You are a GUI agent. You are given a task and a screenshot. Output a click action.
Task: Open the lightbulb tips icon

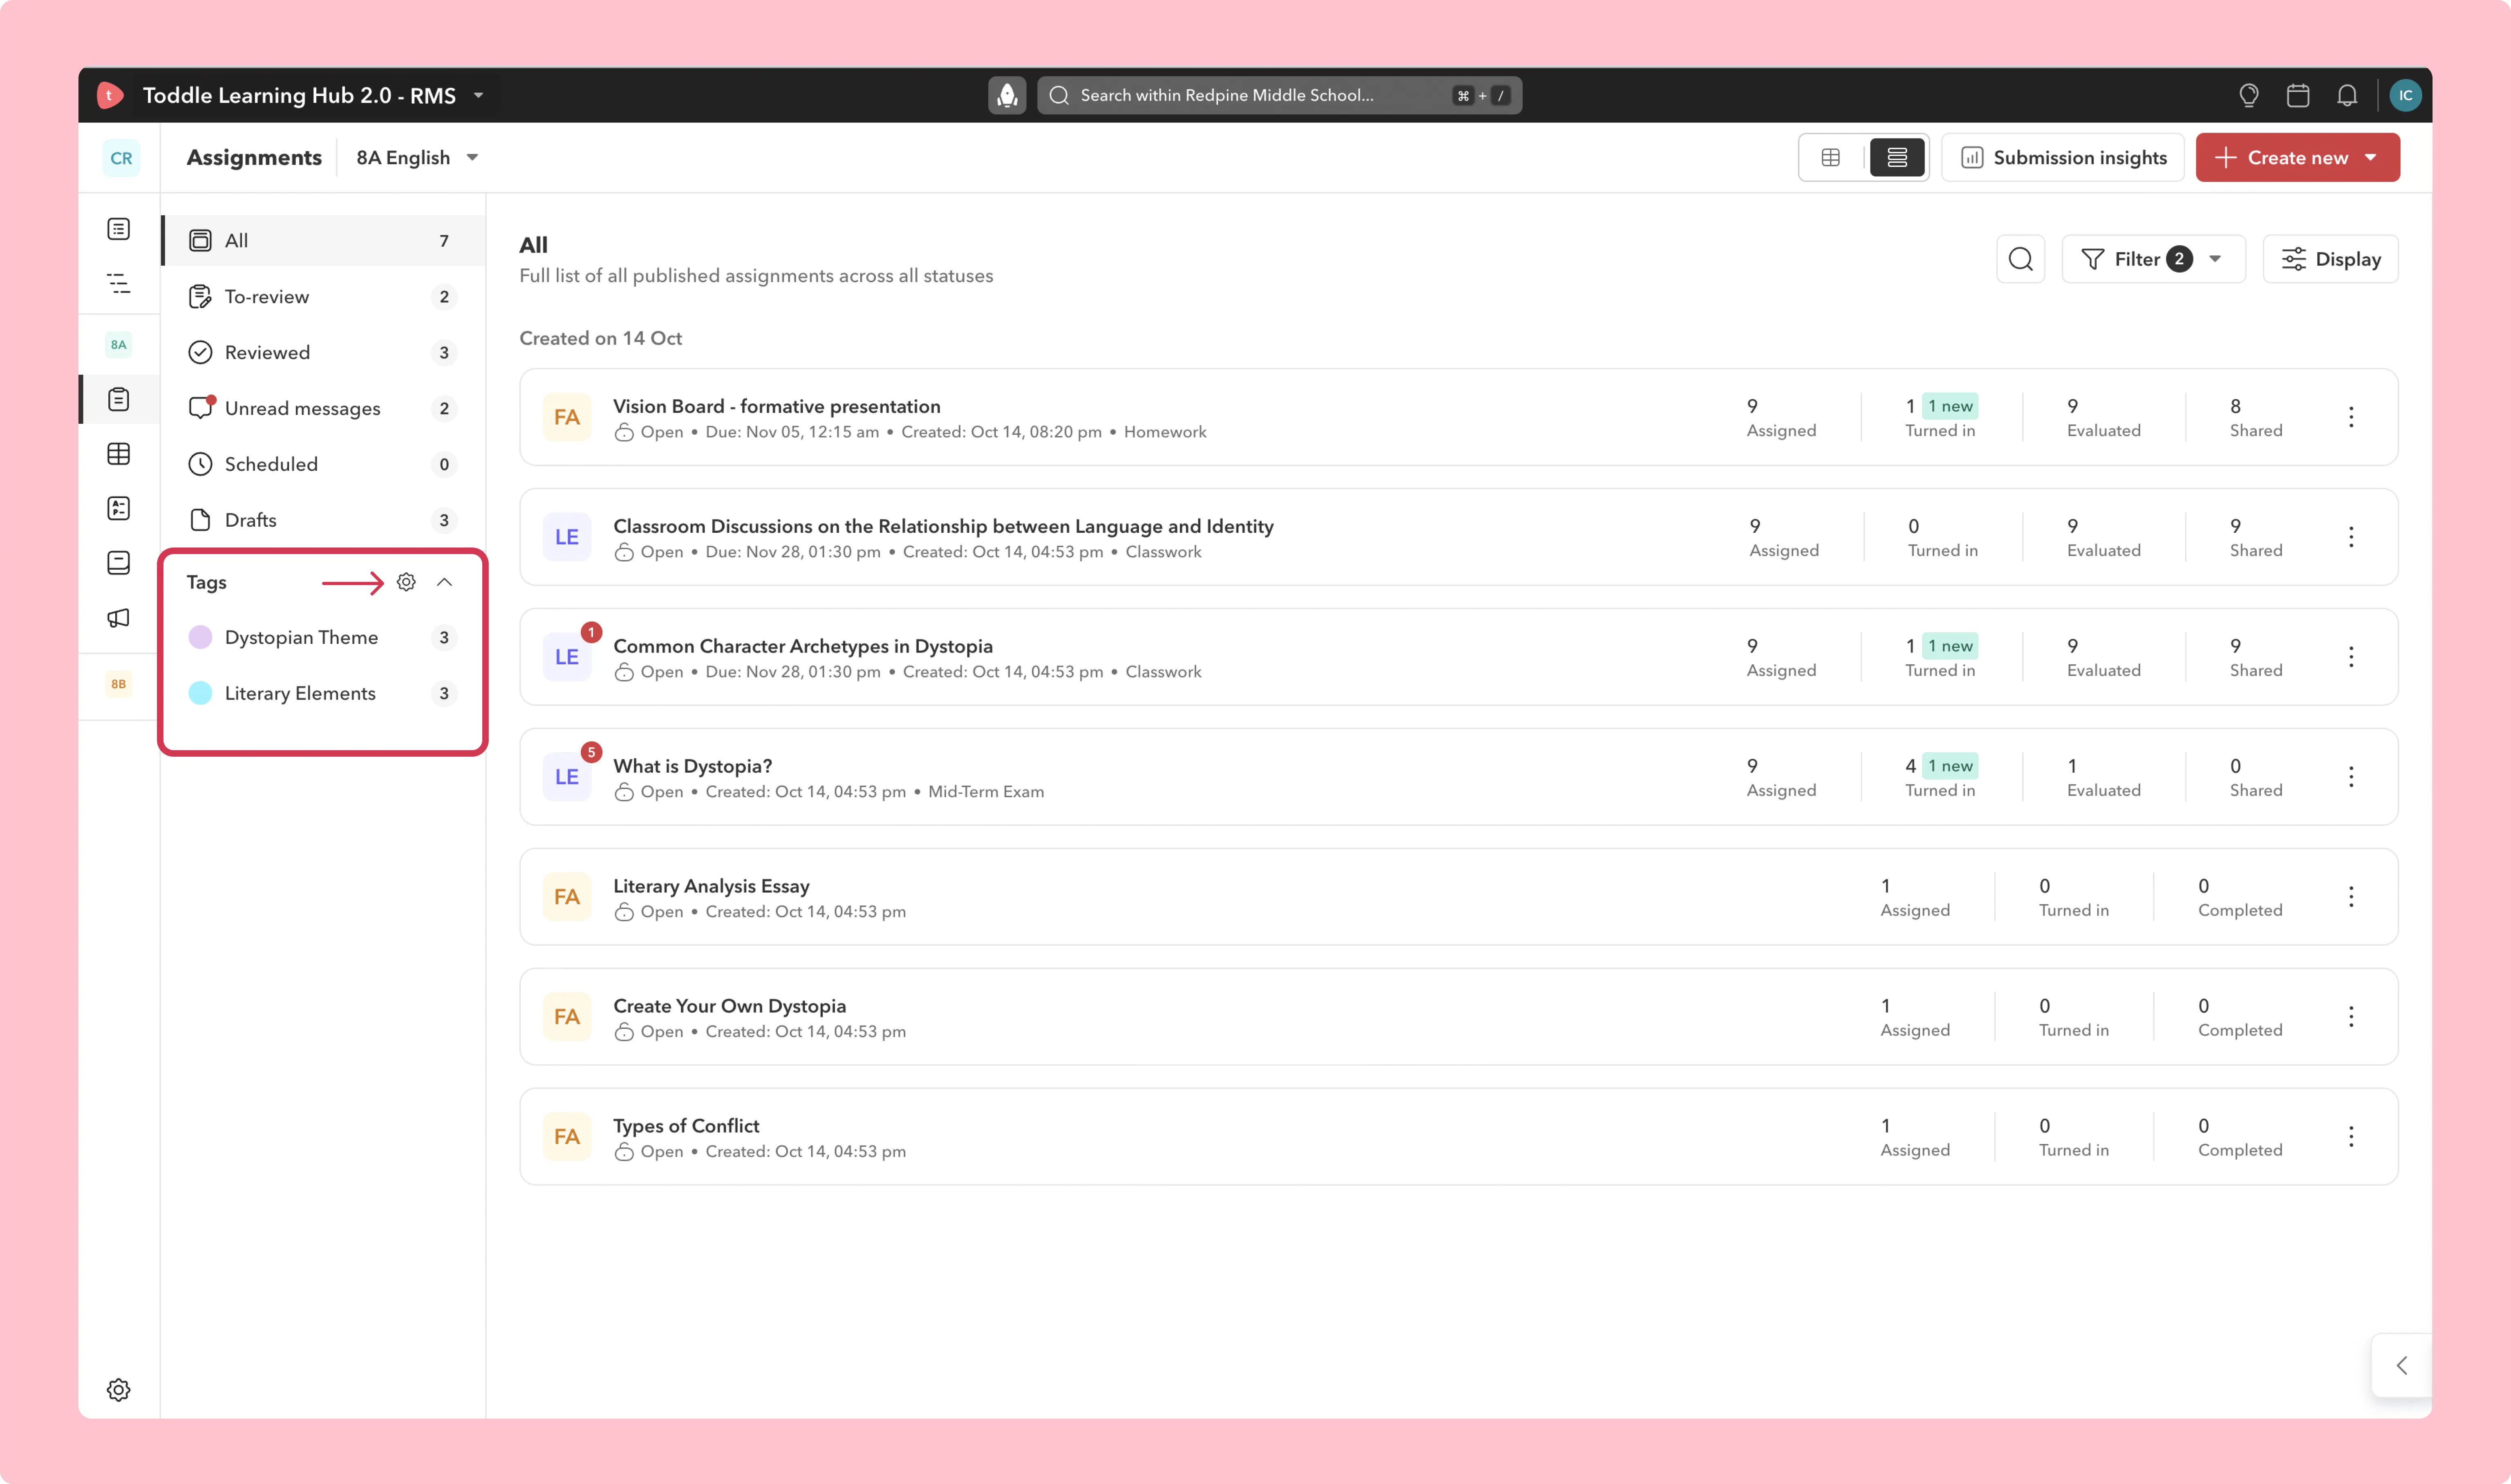(2249, 95)
